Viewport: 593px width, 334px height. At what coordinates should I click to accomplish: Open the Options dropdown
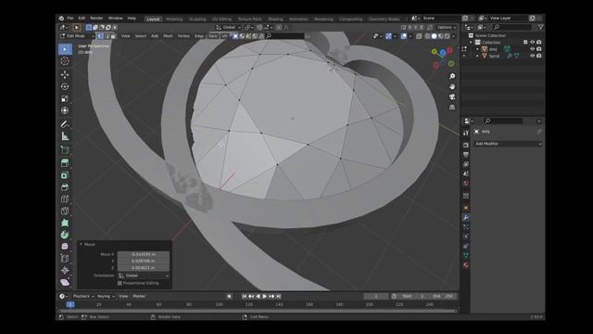pyautogui.click(x=447, y=27)
